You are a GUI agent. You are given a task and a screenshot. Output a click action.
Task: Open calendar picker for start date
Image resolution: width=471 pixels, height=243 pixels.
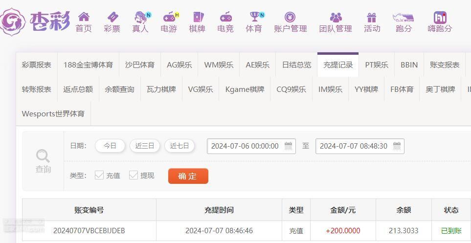[289, 146]
